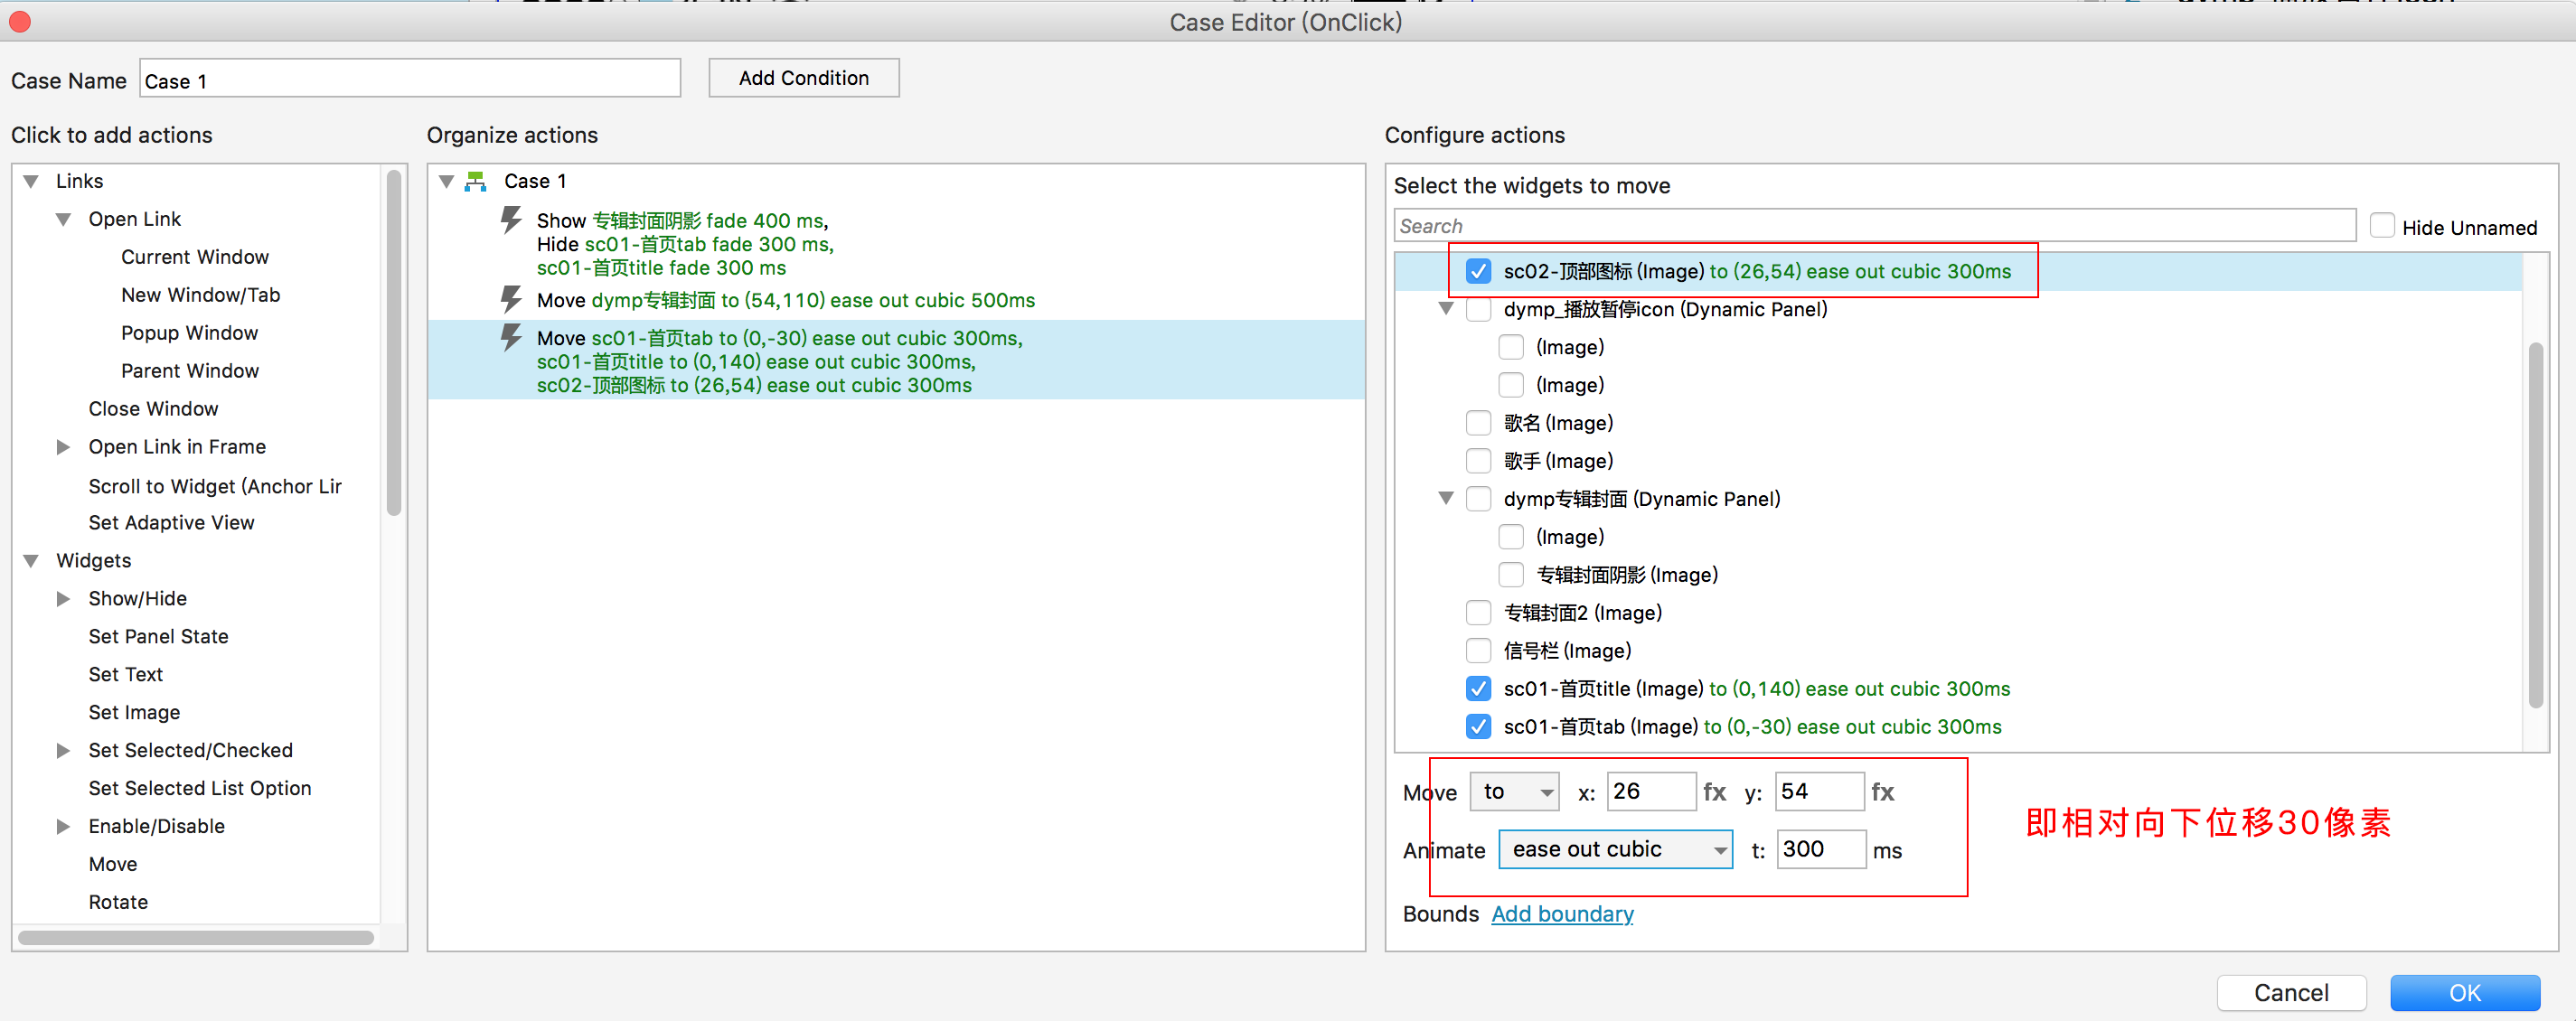Click actions list vertical scrollbar
Viewport: 2576px width, 1021px height.
394,344
